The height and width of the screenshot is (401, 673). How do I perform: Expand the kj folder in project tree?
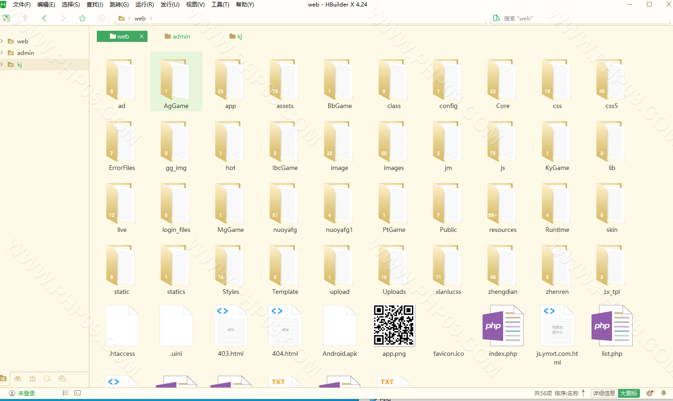pyautogui.click(x=2, y=64)
